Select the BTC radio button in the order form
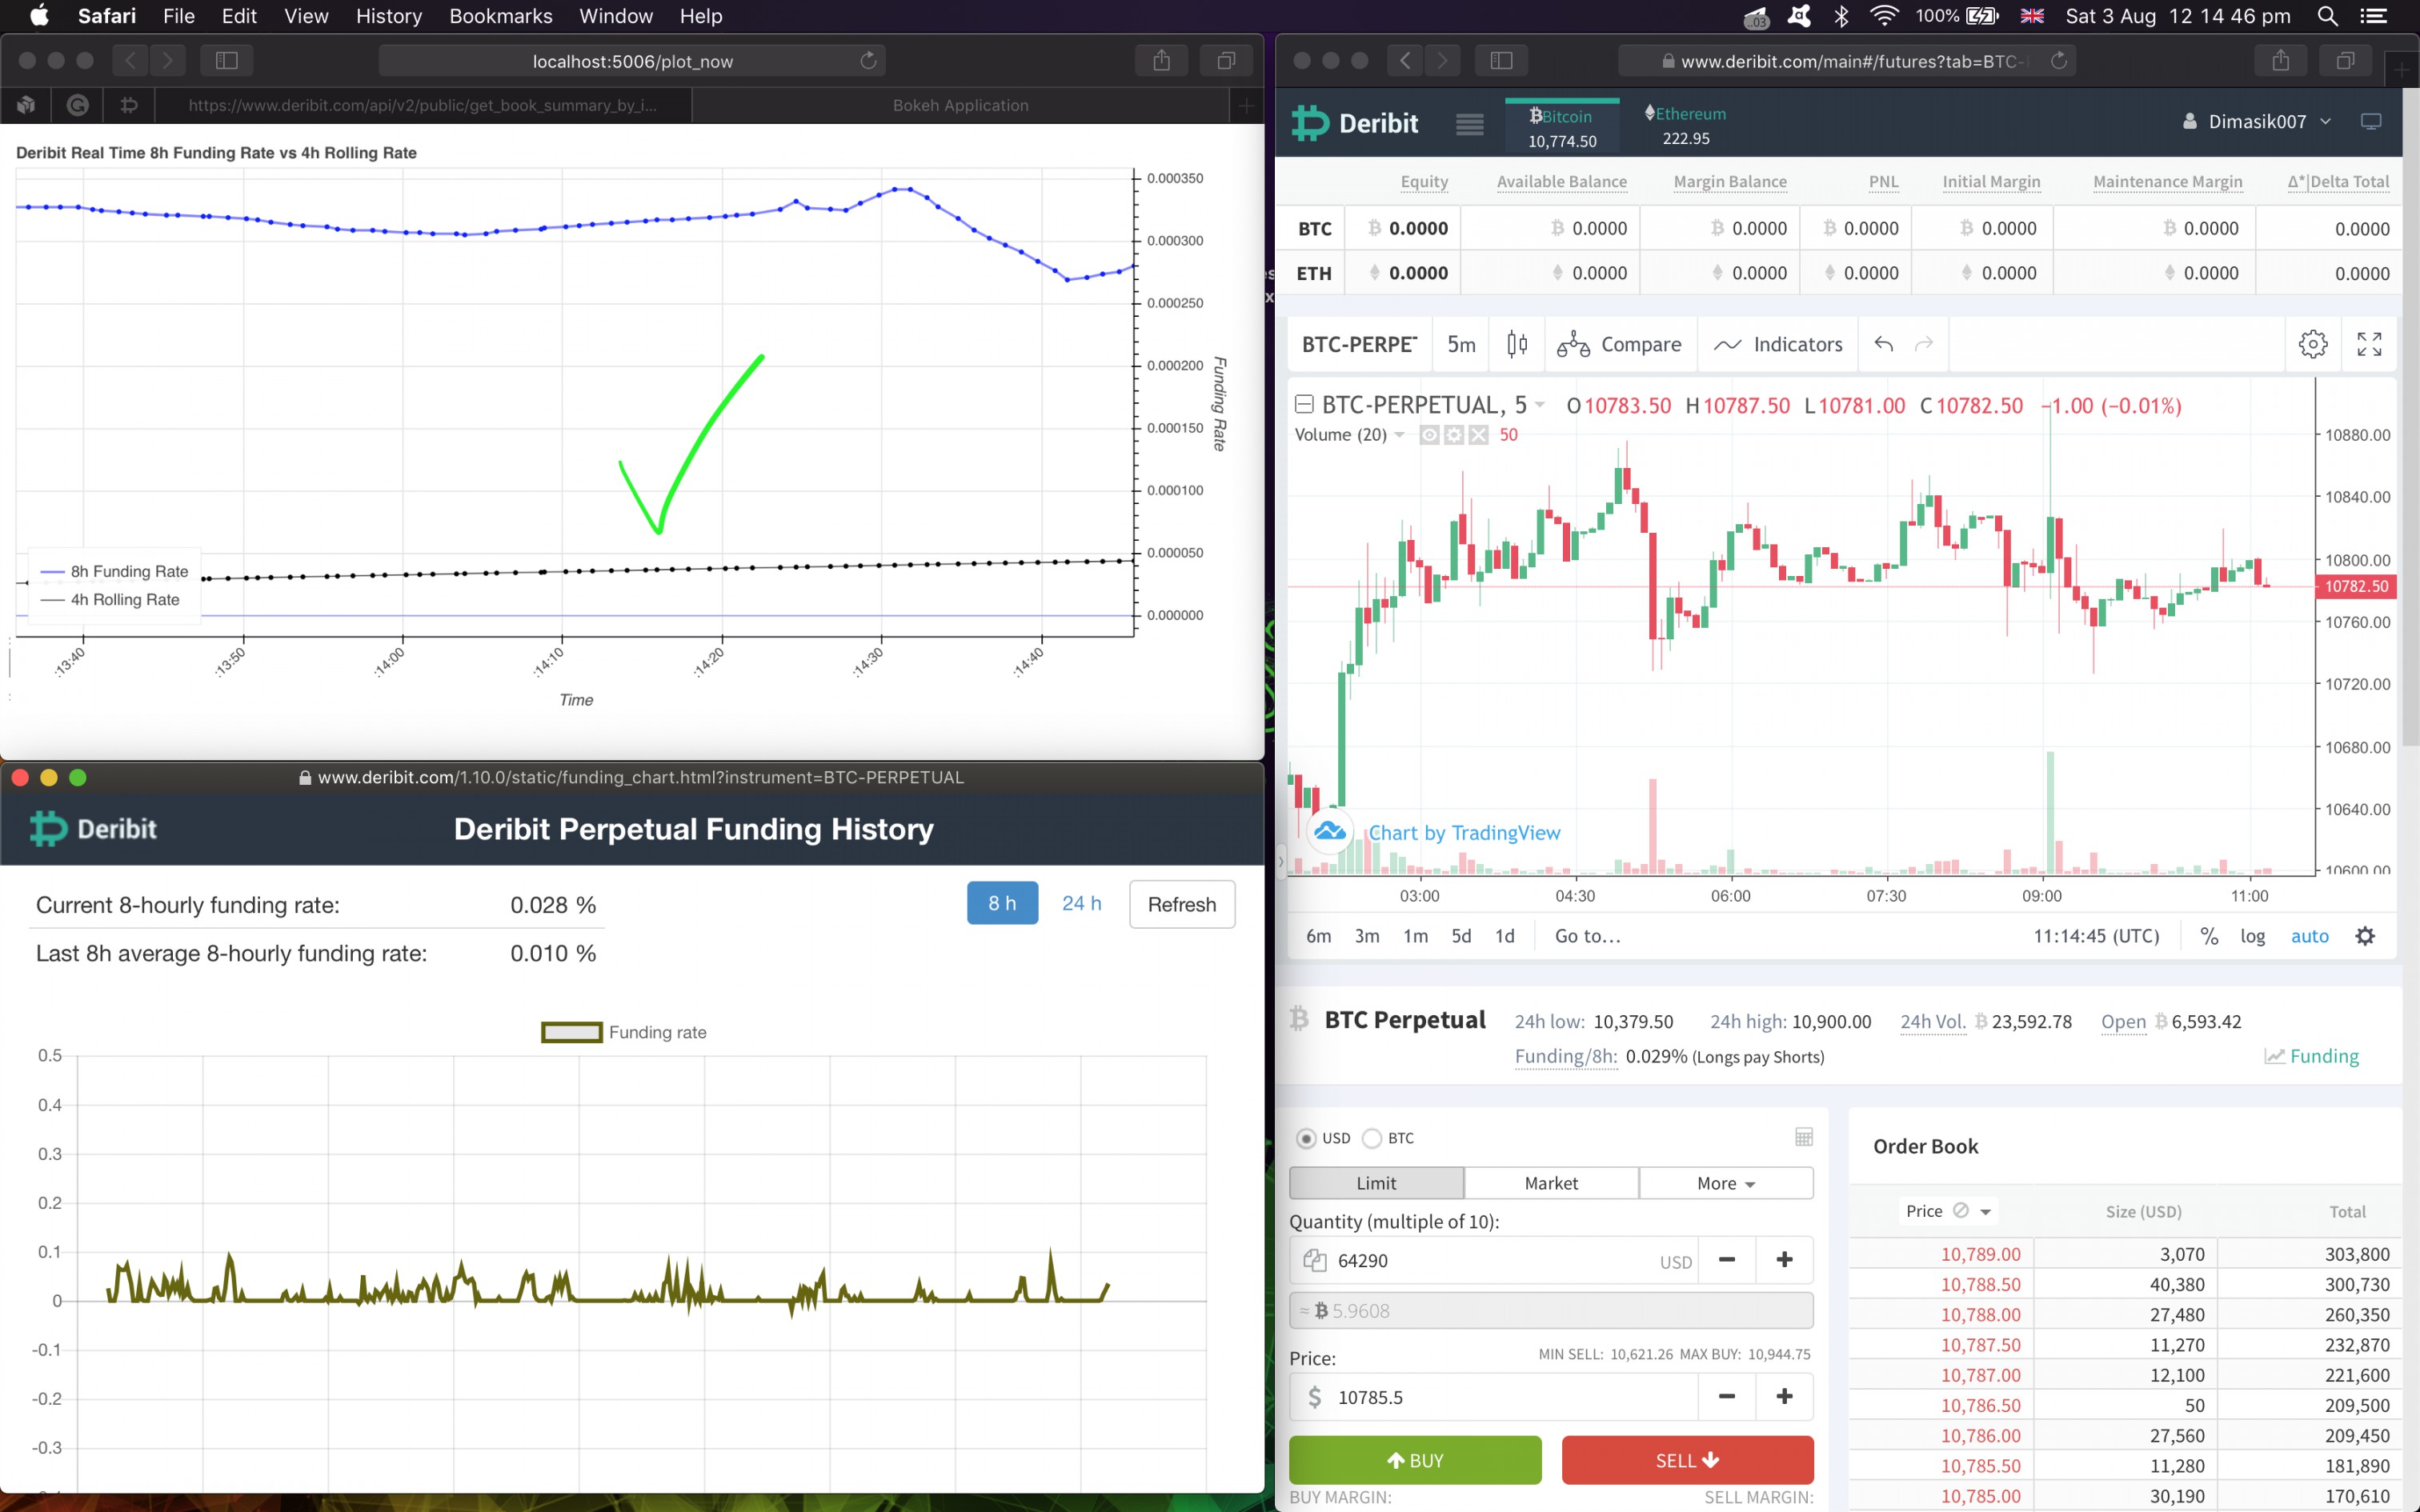The image size is (2420, 1512). pos(1372,1138)
